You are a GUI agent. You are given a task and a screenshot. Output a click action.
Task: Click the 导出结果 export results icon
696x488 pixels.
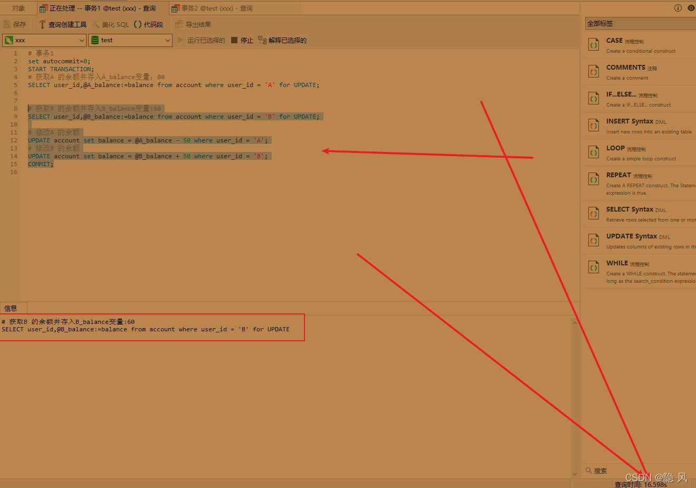pos(179,24)
